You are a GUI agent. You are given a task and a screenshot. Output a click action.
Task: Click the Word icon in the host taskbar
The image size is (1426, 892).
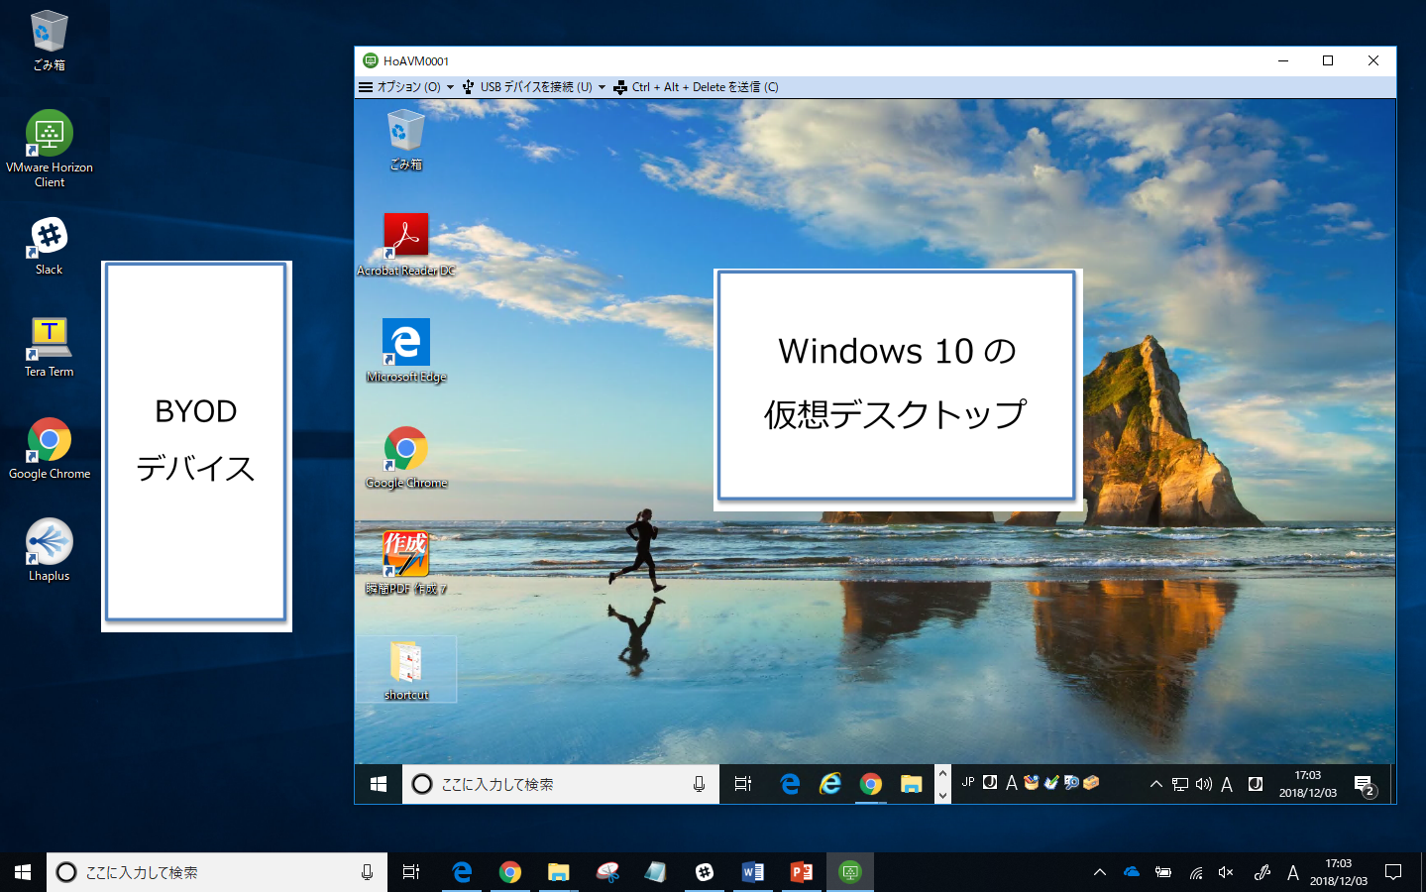(x=753, y=872)
